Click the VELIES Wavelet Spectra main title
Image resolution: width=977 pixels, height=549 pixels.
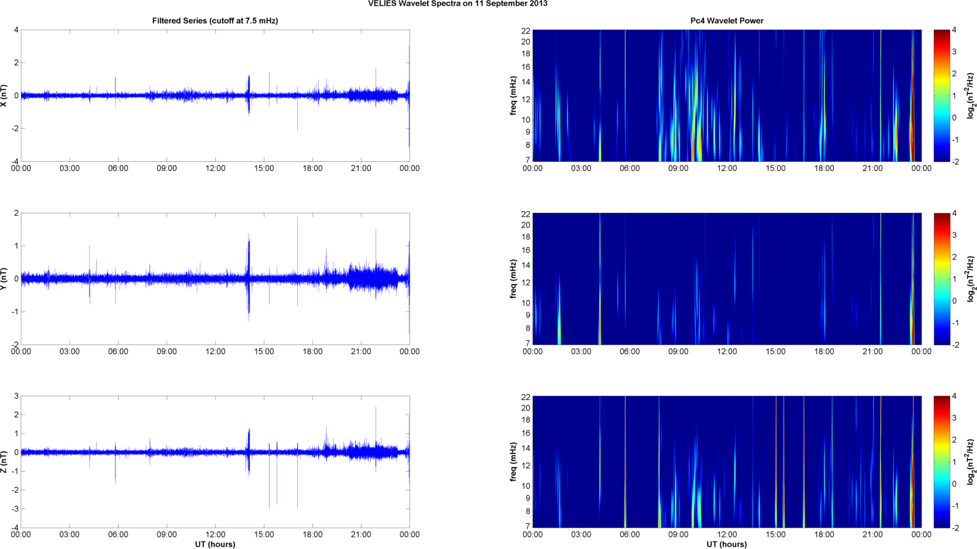pos(457,4)
